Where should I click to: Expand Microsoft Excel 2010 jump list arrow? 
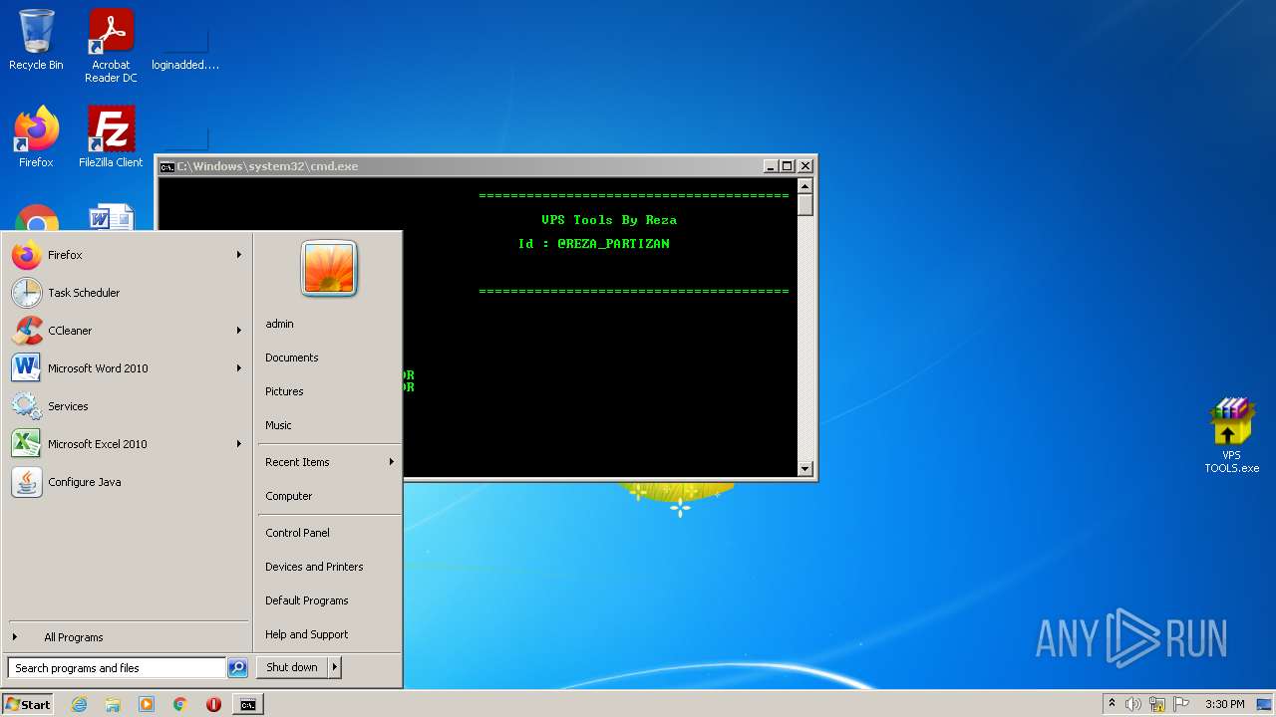pyautogui.click(x=238, y=444)
